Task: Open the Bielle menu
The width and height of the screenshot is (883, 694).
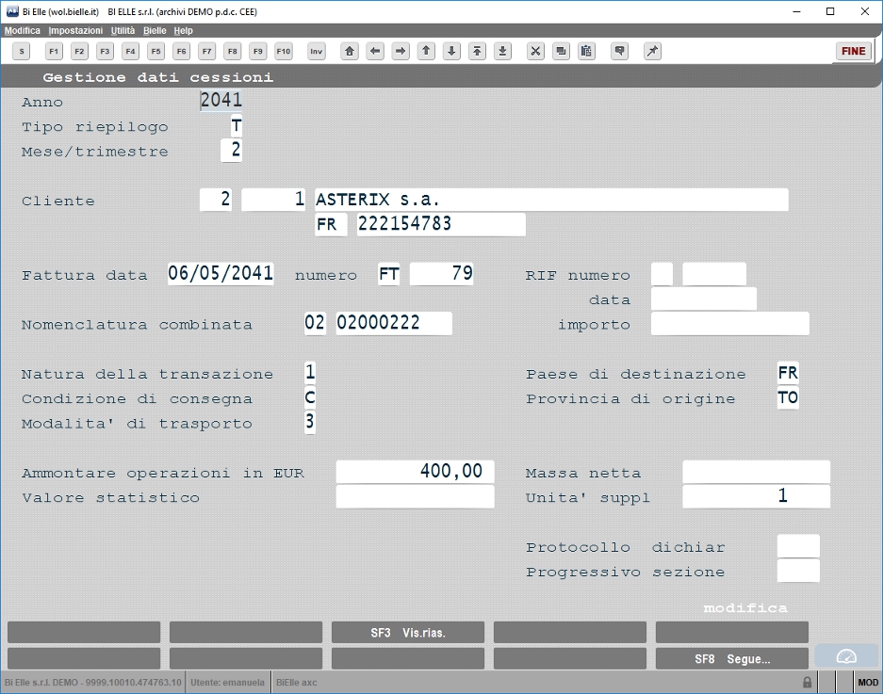Action: (x=155, y=30)
